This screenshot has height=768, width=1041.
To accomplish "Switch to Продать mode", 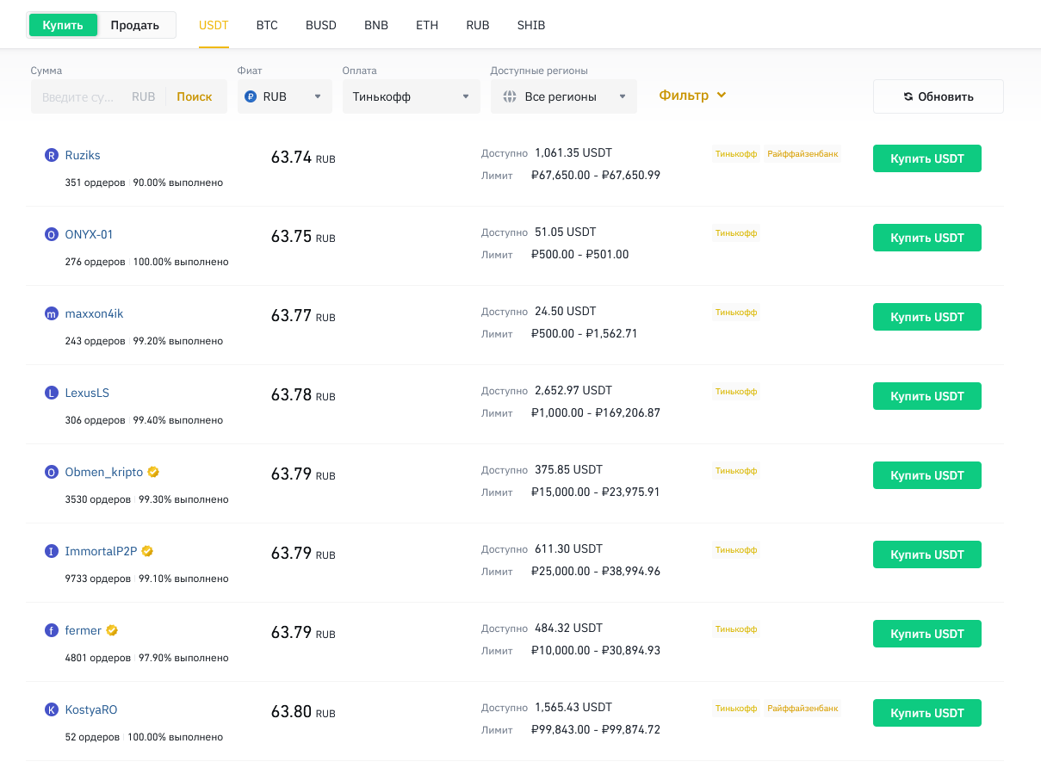I will point(135,25).
